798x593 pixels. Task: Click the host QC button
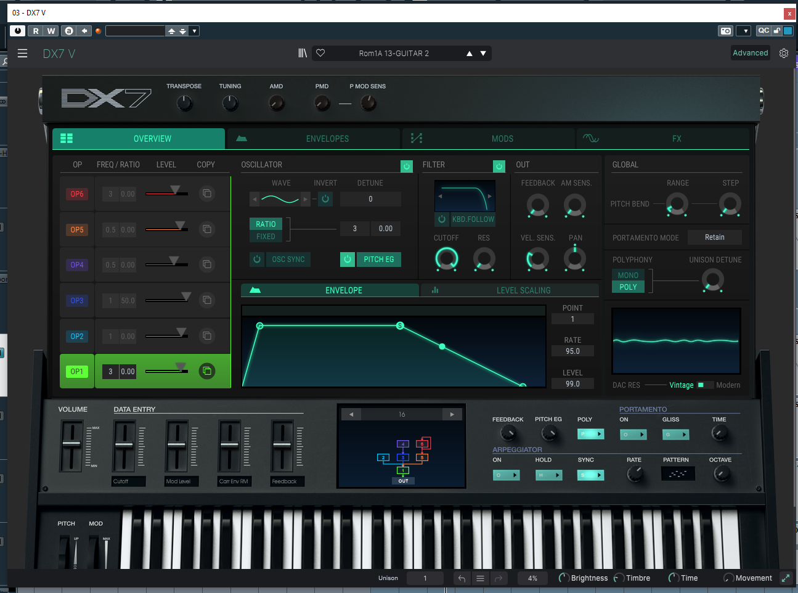pos(763,31)
